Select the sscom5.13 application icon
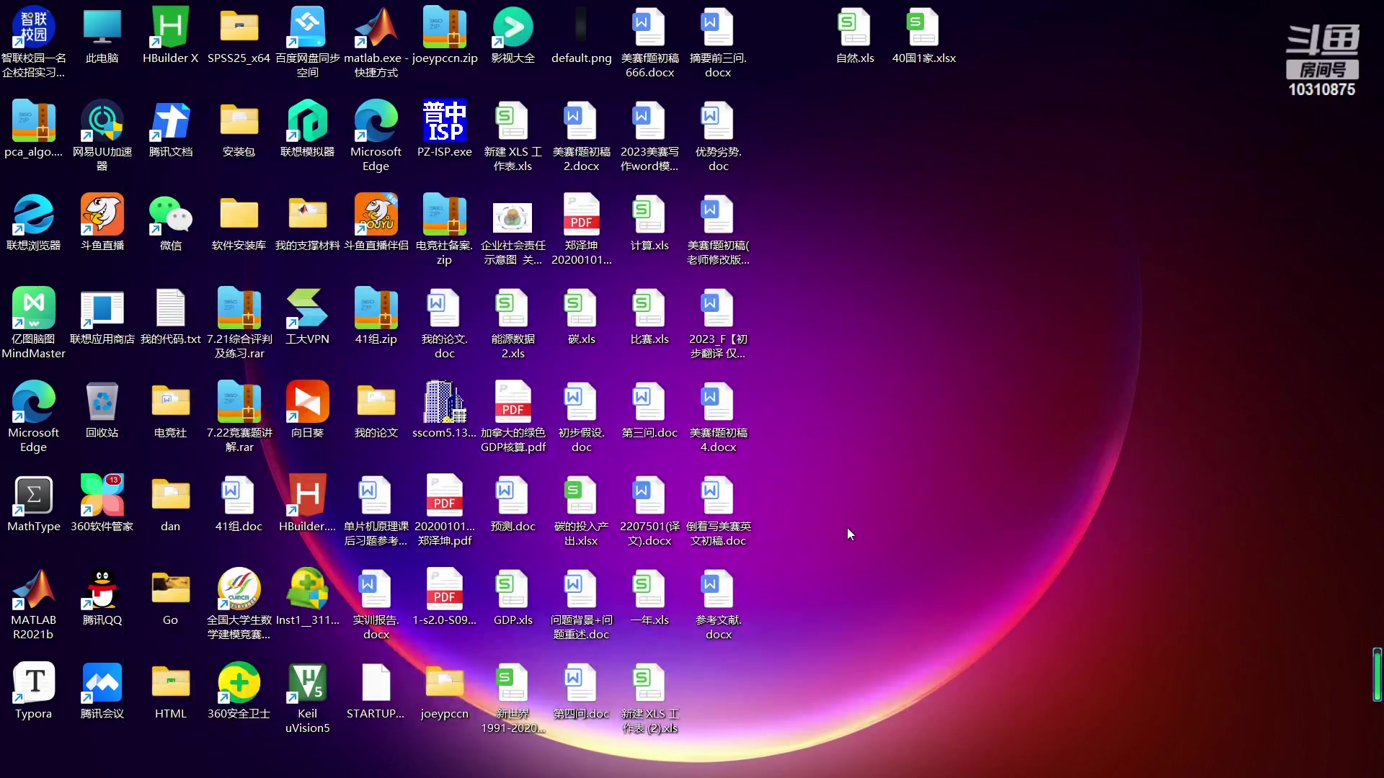Viewport: 1384px width, 778px height. click(x=444, y=409)
